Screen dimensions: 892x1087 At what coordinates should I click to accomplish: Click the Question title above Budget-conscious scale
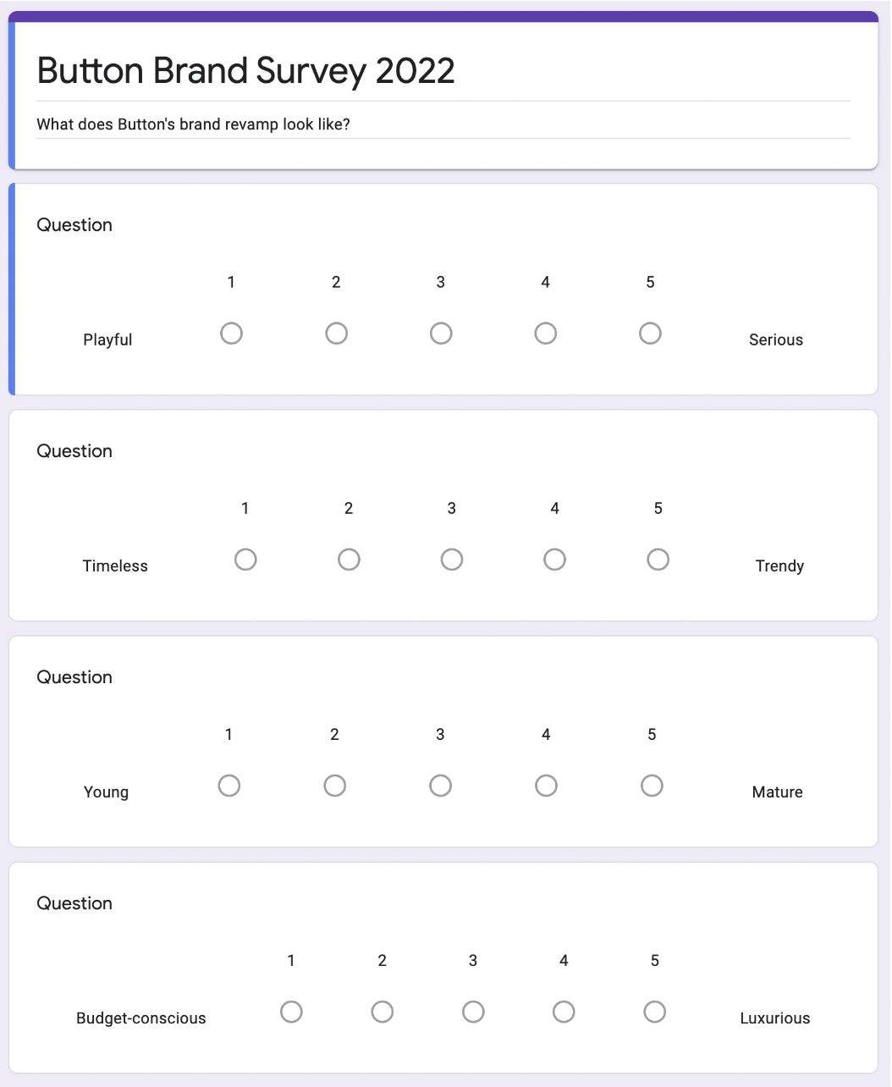74,903
